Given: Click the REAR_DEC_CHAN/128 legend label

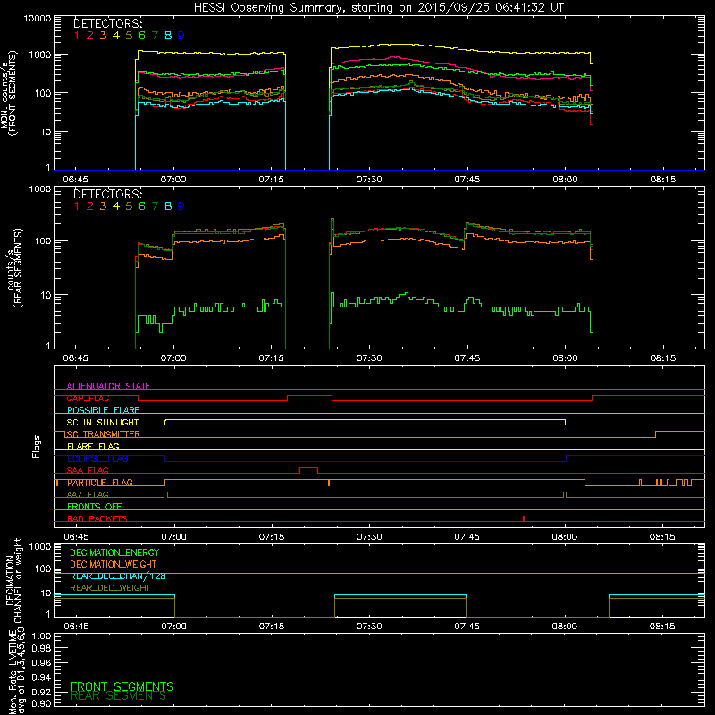Looking at the screenshot, I should (118, 576).
